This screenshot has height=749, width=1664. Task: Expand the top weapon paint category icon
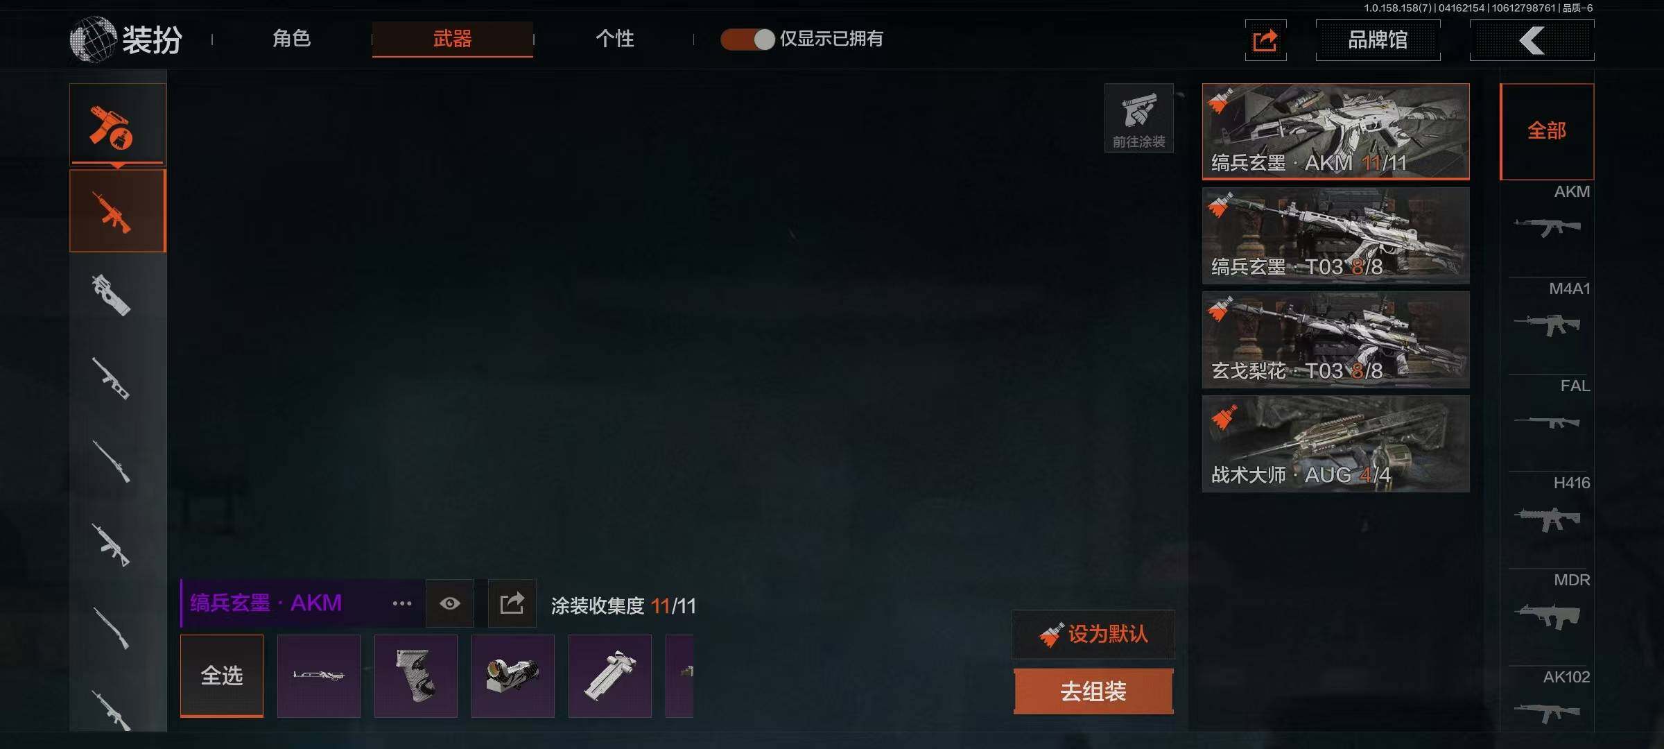click(118, 125)
